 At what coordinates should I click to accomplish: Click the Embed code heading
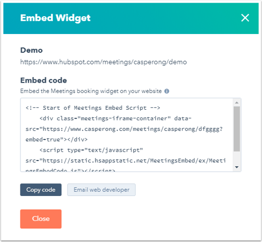[x=43, y=80]
